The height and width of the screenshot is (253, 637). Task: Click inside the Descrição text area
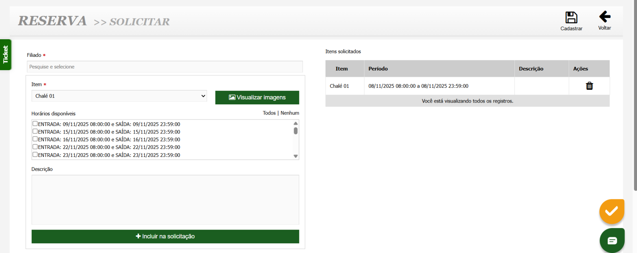pyautogui.click(x=165, y=200)
